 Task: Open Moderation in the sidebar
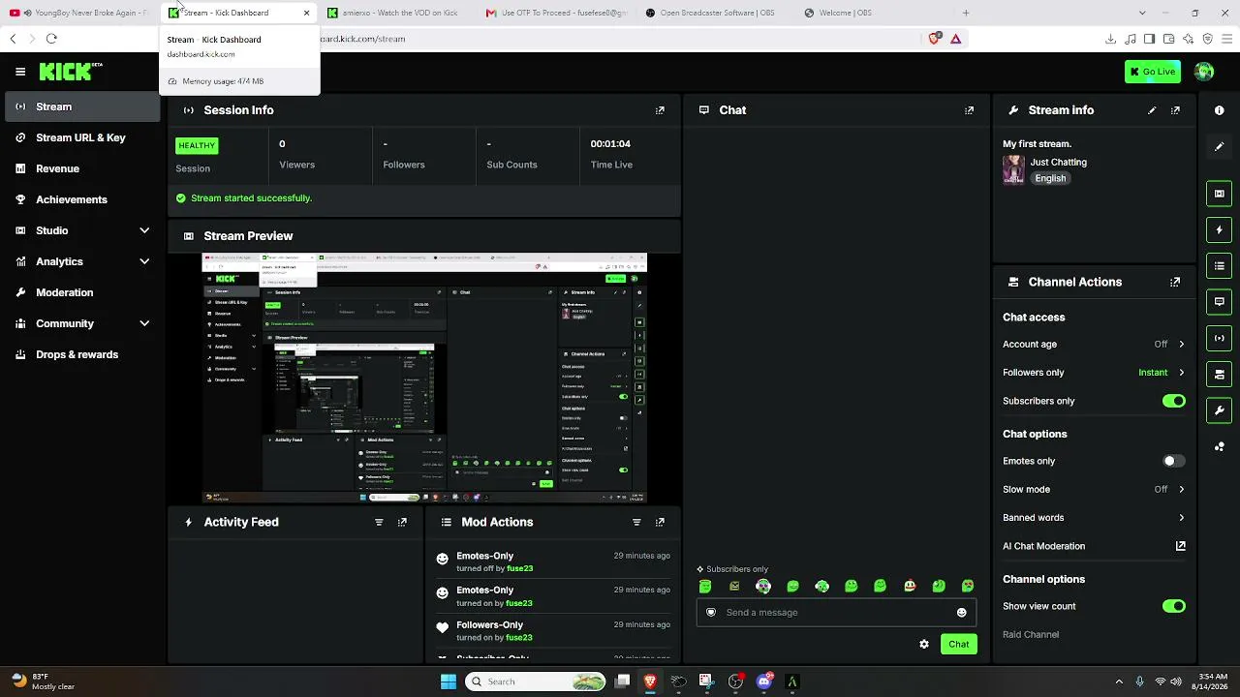(x=82, y=292)
